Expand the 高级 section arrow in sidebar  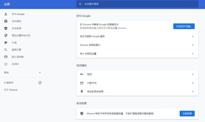click(40, 72)
